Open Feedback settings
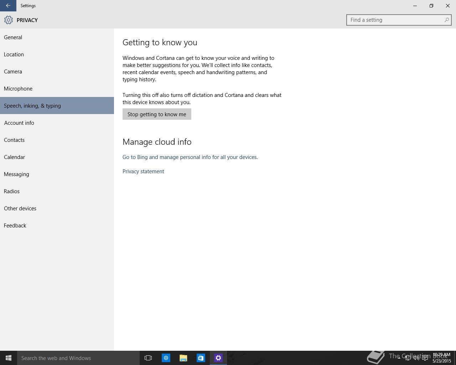Image resolution: width=456 pixels, height=365 pixels. (x=57, y=225)
